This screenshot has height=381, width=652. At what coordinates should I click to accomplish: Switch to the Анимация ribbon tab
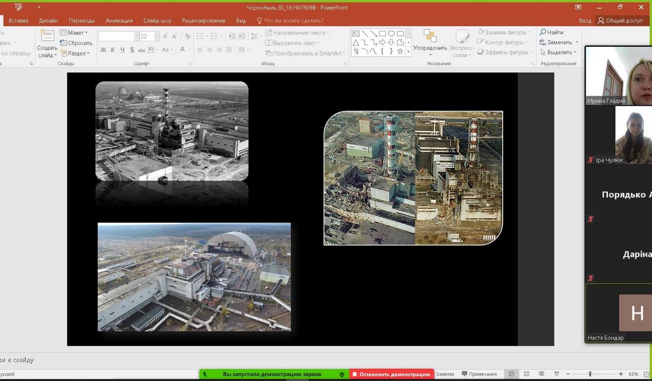tap(119, 21)
